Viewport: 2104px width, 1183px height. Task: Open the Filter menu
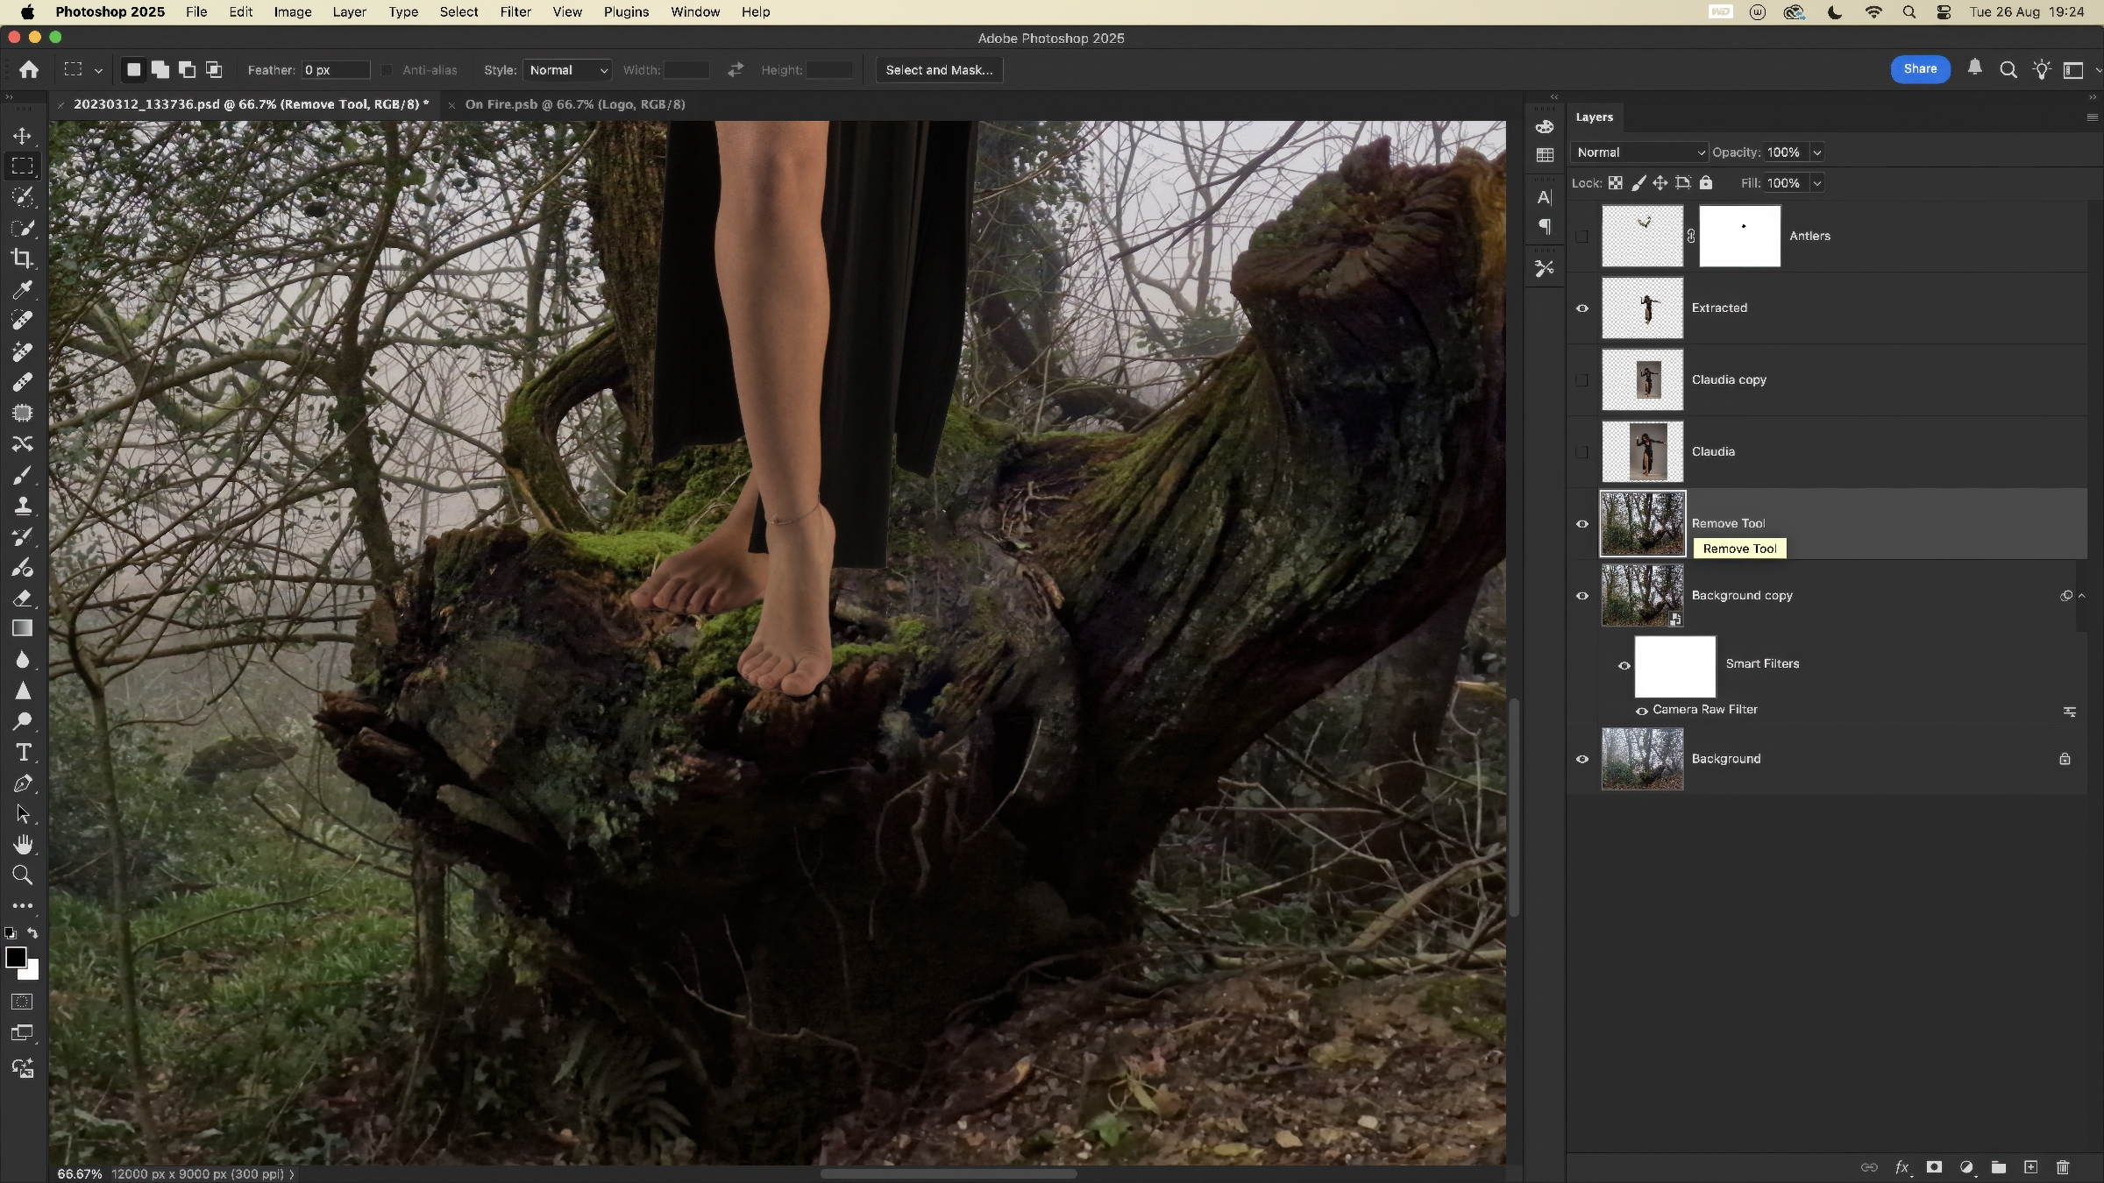pos(515,12)
